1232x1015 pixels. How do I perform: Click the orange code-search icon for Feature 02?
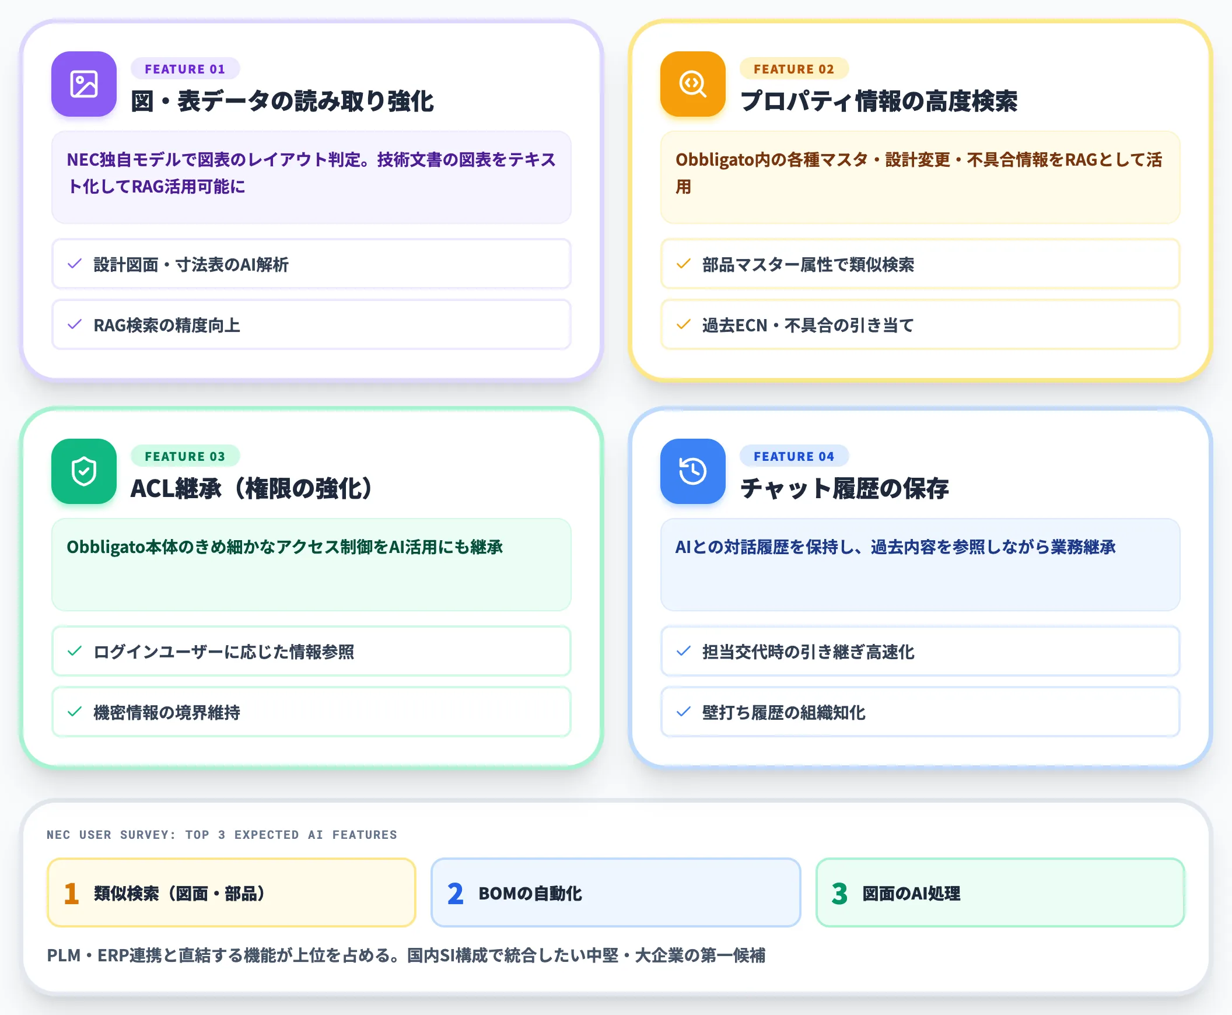pos(692,83)
